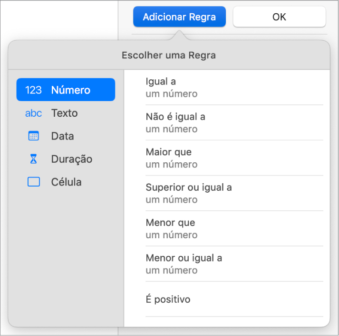This screenshot has height=336, width=339.
Task: Confirm with the OK button
Action: [x=279, y=17]
